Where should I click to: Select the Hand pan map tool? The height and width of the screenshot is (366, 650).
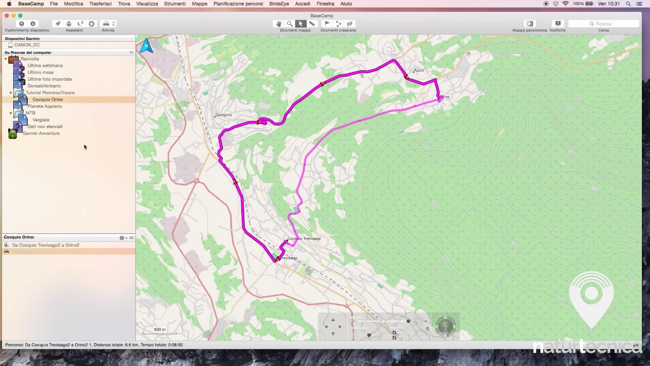point(279,23)
